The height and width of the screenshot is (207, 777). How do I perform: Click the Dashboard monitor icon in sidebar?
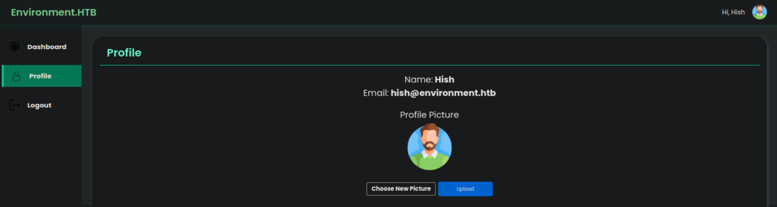pyautogui.click(x=15, y=47)
